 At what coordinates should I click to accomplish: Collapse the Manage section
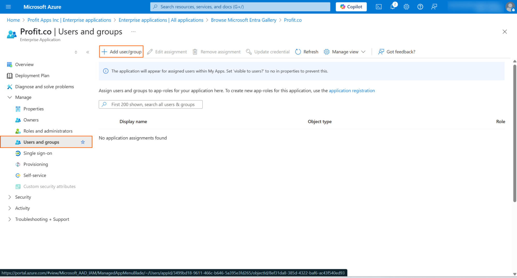pos(10,97)
